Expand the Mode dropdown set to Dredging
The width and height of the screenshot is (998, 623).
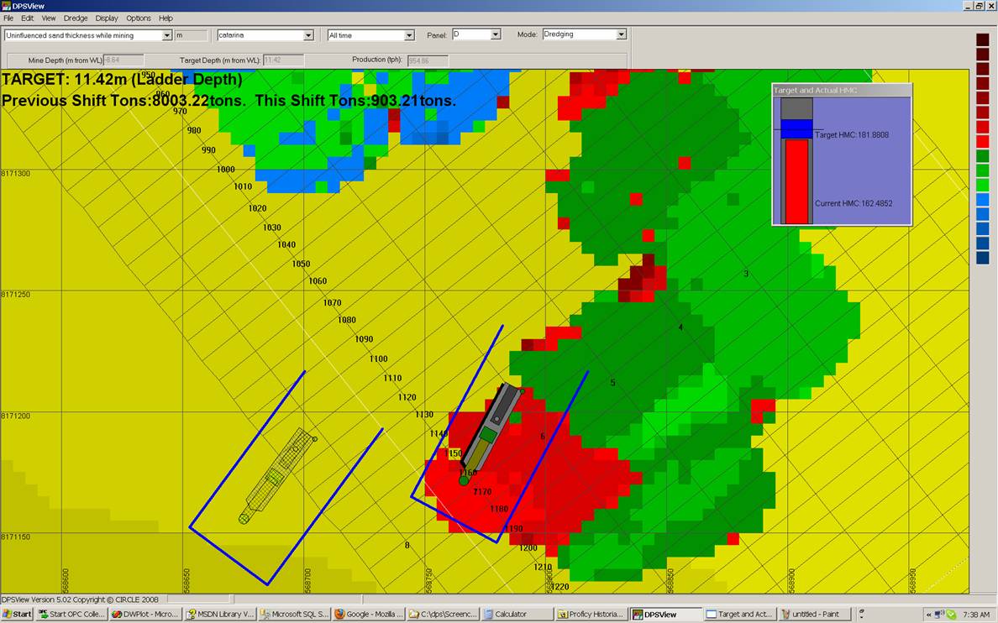tap(622, 34)
